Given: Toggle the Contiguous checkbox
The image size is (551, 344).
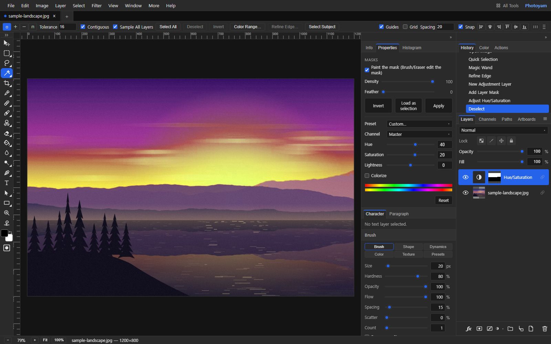Looking at the screenshot, I should click(x=83, y=27).
